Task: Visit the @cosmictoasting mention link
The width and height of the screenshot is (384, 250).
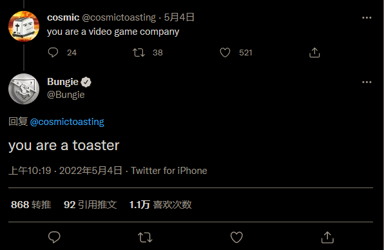Action: (67, 122)
